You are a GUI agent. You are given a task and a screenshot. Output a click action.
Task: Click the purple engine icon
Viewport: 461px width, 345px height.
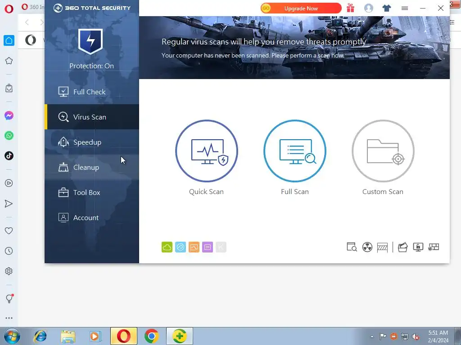point(208,247)
